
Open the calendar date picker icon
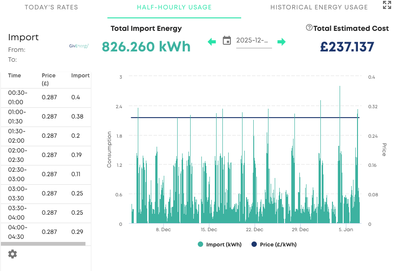point(227,40)
